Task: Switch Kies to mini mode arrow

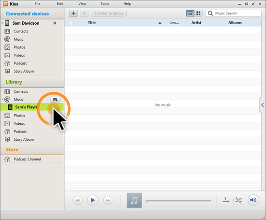Action: pyautogui.click(x=253, y=4)
